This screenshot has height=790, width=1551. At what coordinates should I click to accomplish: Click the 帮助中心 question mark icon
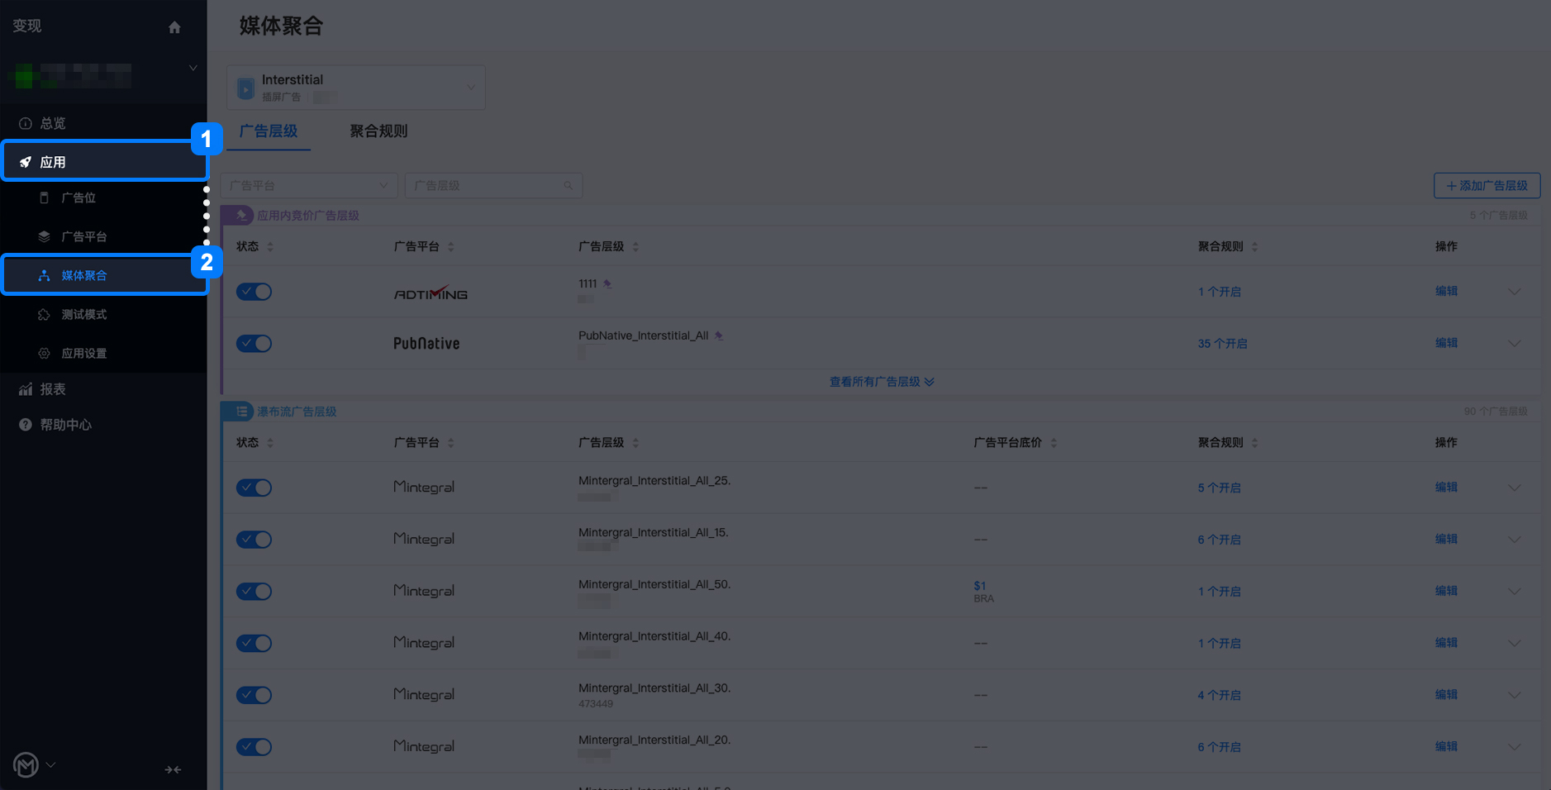tap(26, 424)
